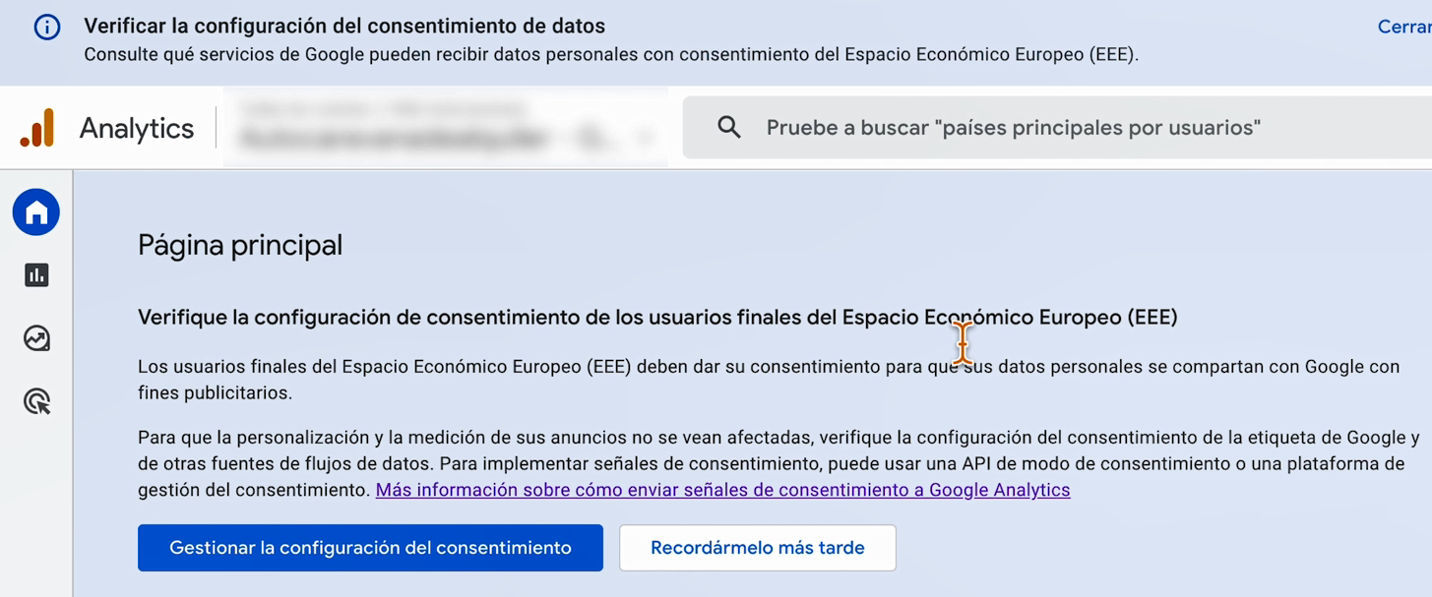This screenshot has width=1432, height=597.
Task: Click 'Gestionar la configuración del consentimiento' button
Action: coord(370,548)
